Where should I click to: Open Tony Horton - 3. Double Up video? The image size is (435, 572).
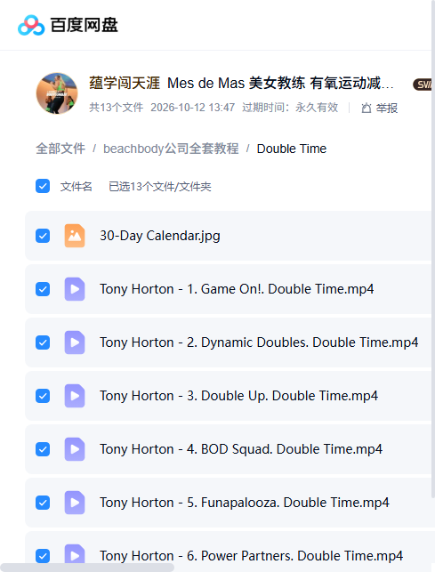[239, 396]
